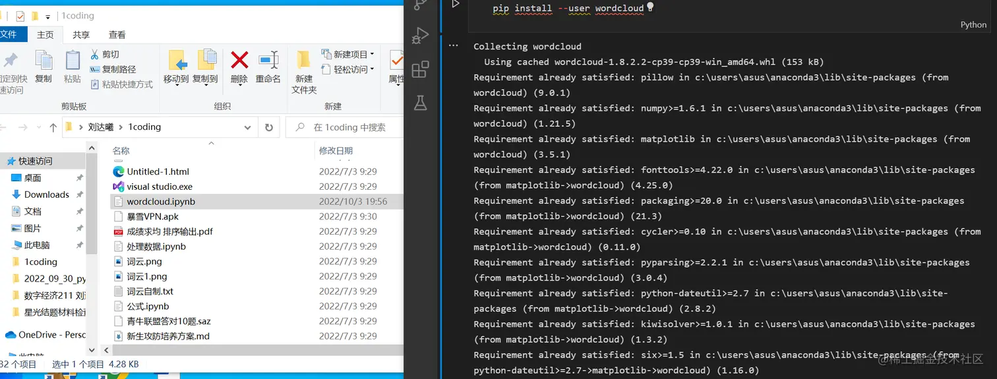Select file 暴雪VPN.apk
The image size is (997, 379).
[153, 216]
